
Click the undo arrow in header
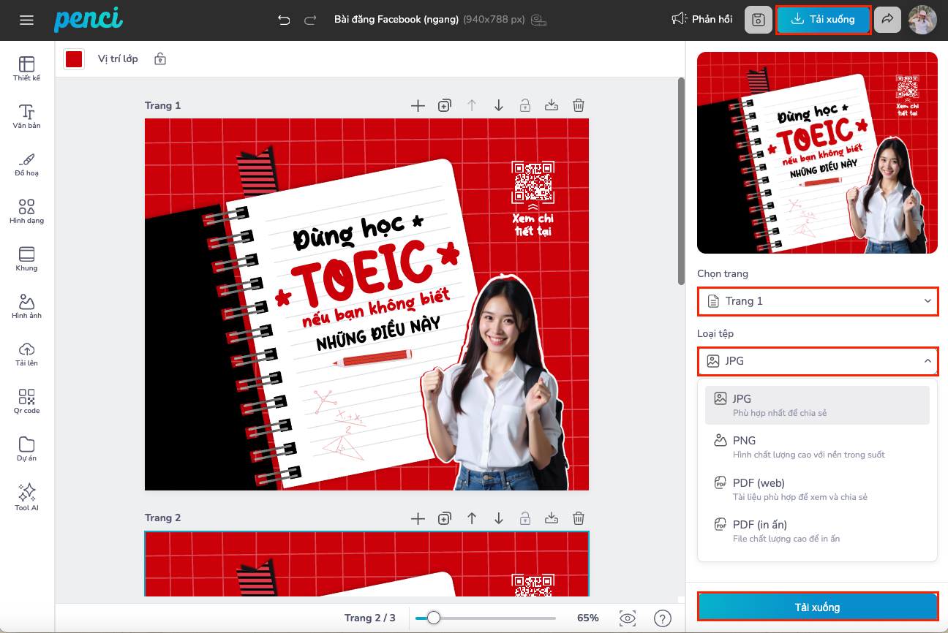pyautogui.click(x=284, y=20)
